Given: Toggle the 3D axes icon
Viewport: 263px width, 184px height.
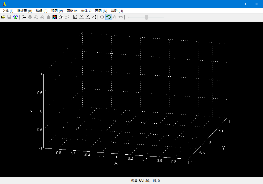Looking at the screenshot, I should 24,17.
